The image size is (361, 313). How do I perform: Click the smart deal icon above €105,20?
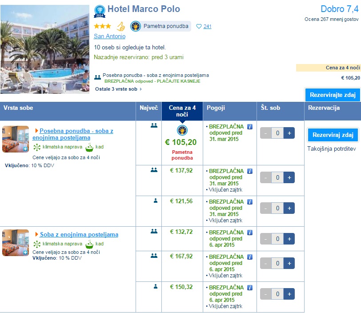(182, 130)
